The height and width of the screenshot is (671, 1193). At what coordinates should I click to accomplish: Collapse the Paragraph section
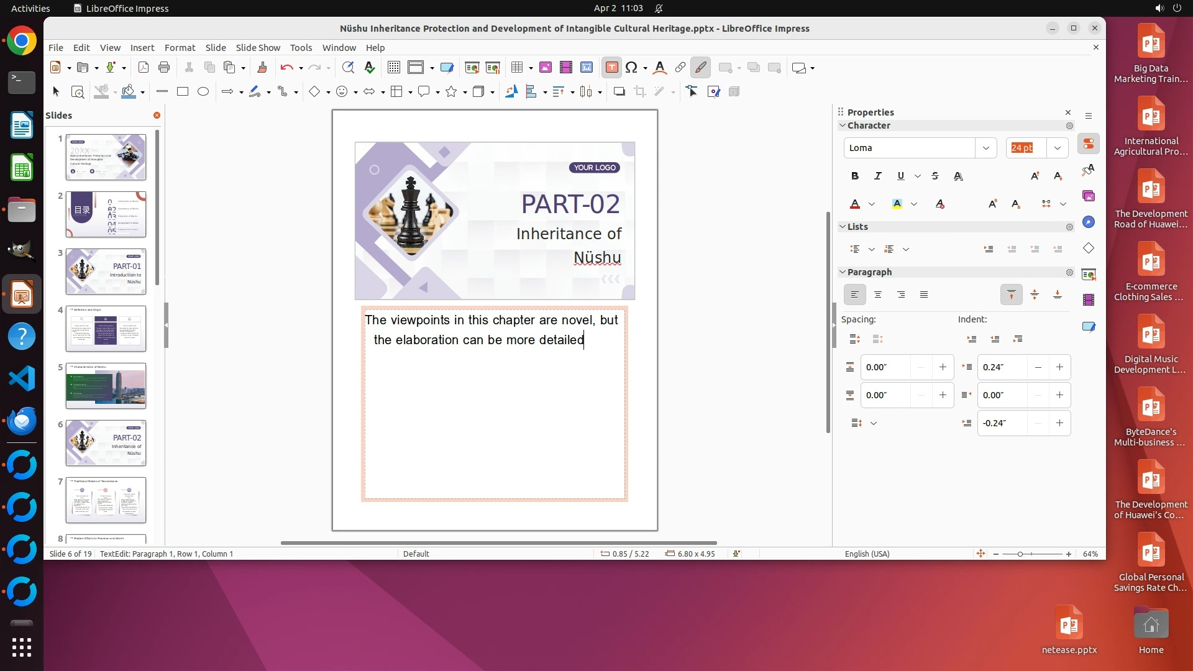point(843,272)
